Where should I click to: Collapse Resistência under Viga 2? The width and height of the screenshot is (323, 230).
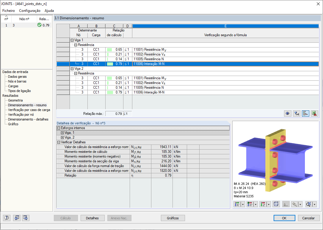pyautogui.click(x=76, y=73)
